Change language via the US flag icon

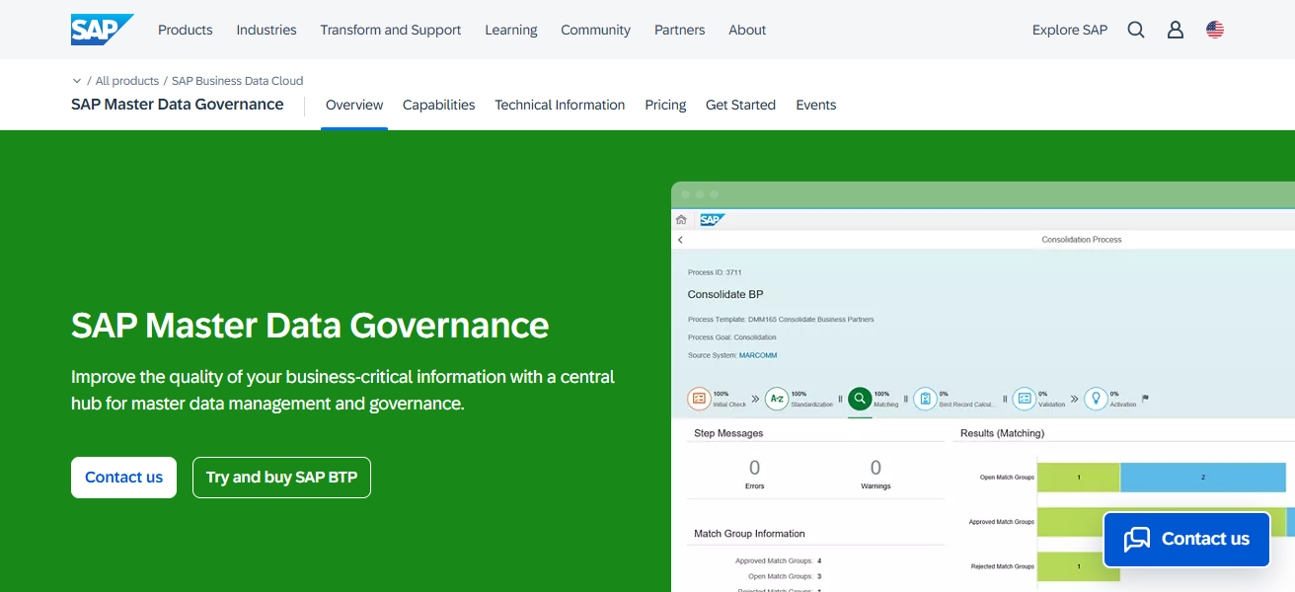coord(1215,30)
